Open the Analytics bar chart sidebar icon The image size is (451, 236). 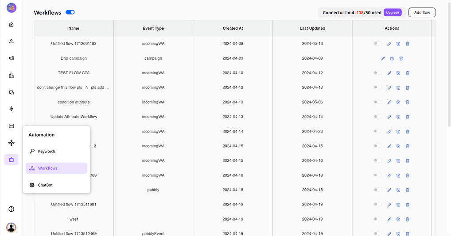point(11,75)
